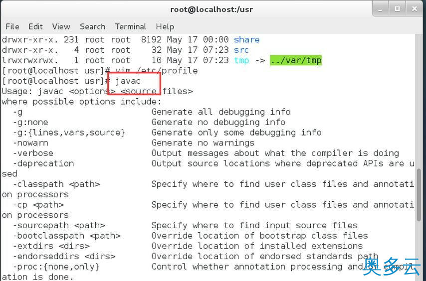
Task: Click 'Generate no debugging info' text
Action: pos(218,122)
